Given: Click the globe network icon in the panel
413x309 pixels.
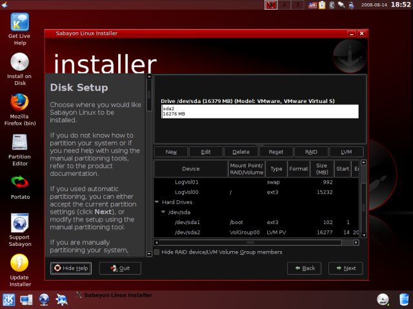Looking at the screenshot, I should tap(44, 300).
